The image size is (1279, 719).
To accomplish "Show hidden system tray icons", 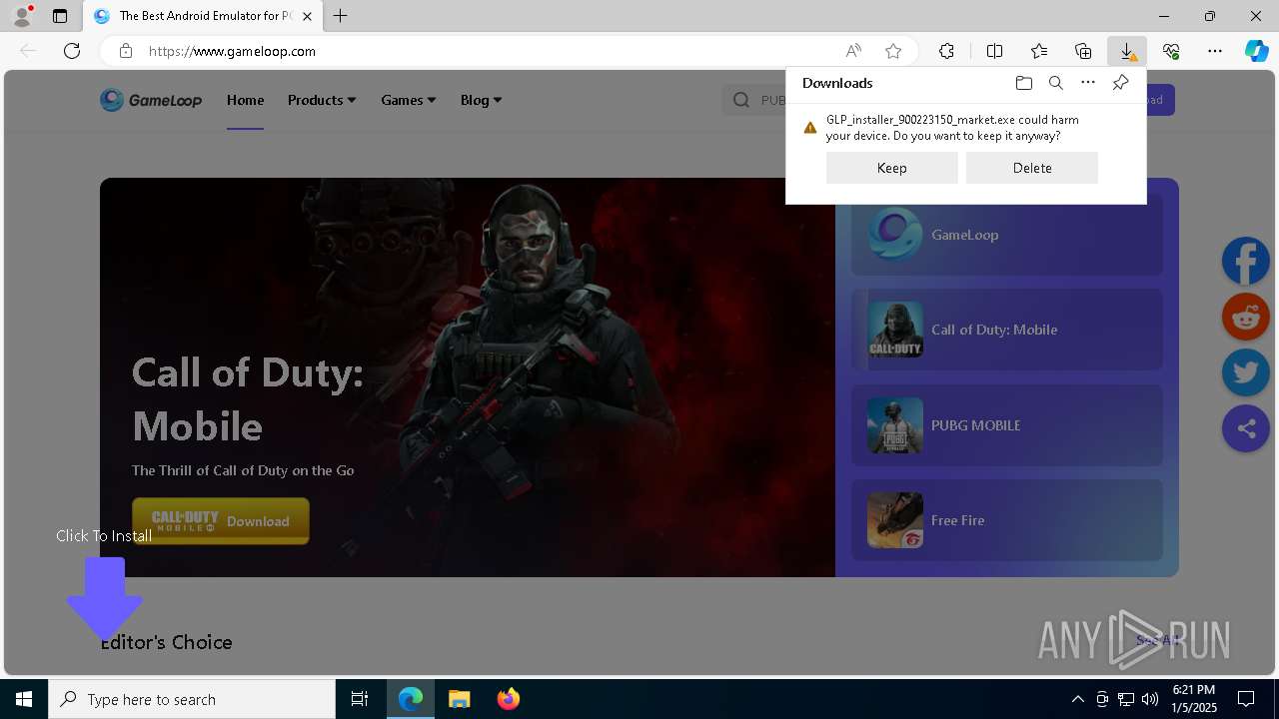I will coord(1077,699).
